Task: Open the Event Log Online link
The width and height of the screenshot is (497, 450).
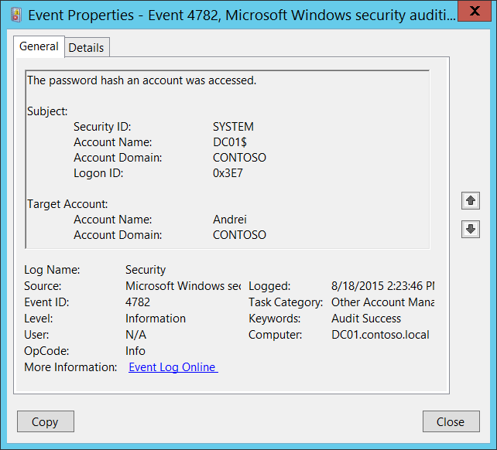Action: (x=173, y=367)
